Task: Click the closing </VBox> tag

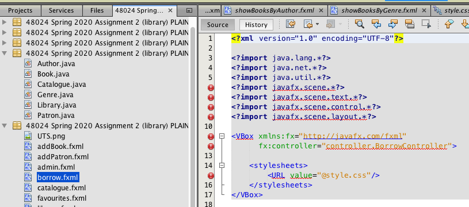Action: pos(247,195)
